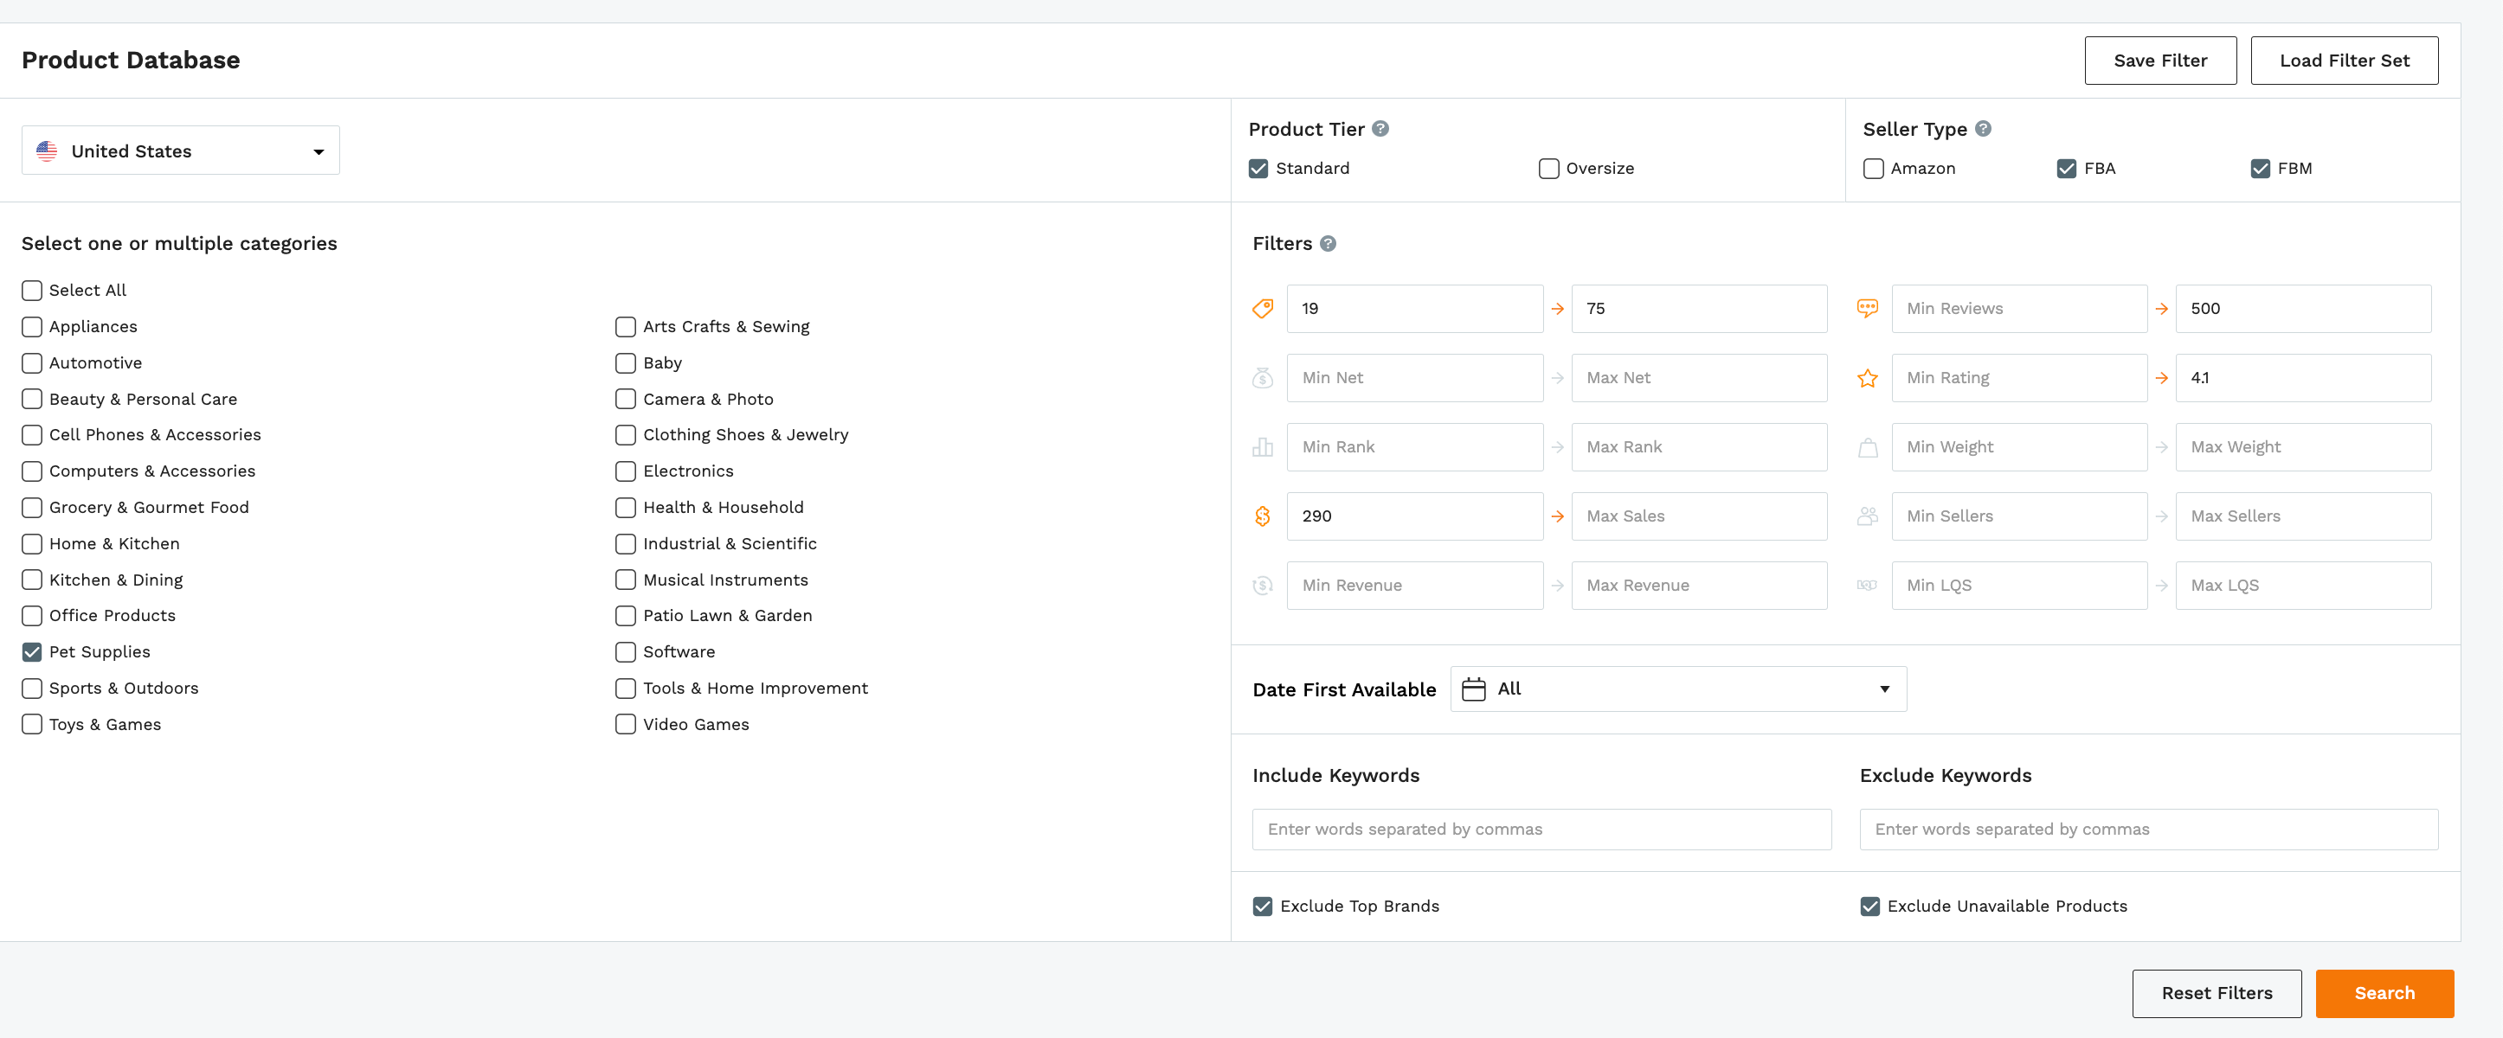2503x1038 pixels.
Task: Check the Toys & Games category
Action: point(32,724)
